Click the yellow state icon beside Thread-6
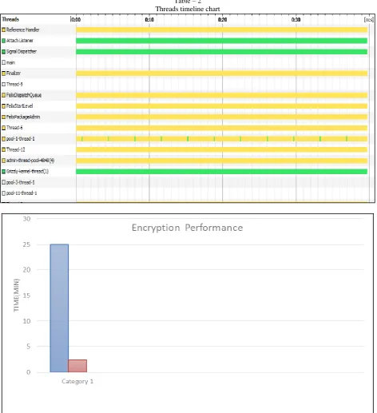 coord(4,128)
